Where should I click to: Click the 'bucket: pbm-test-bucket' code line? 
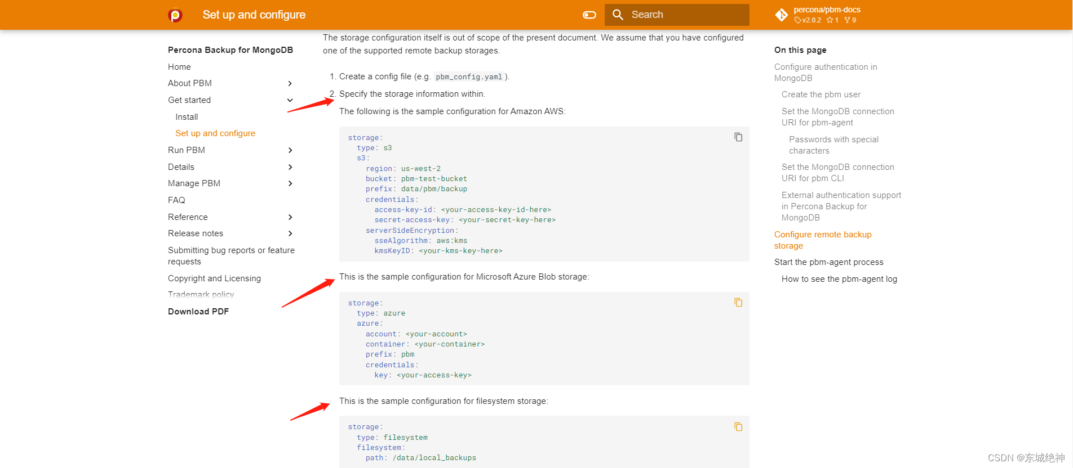pos(416,179)
